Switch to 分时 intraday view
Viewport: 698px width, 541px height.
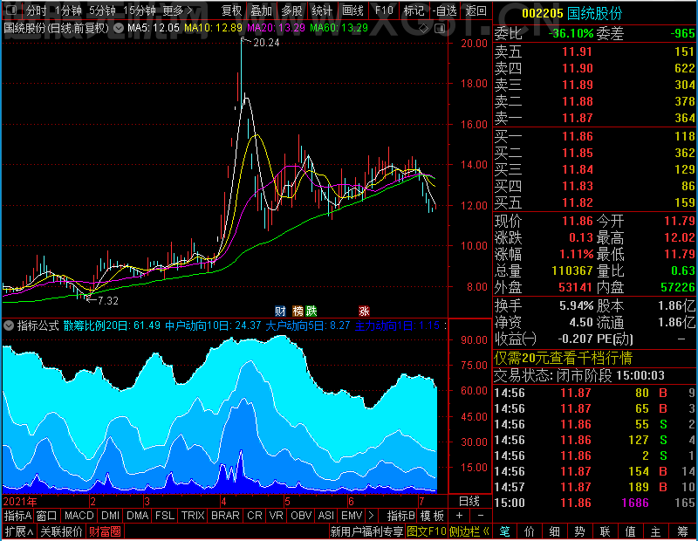point(36,10)
